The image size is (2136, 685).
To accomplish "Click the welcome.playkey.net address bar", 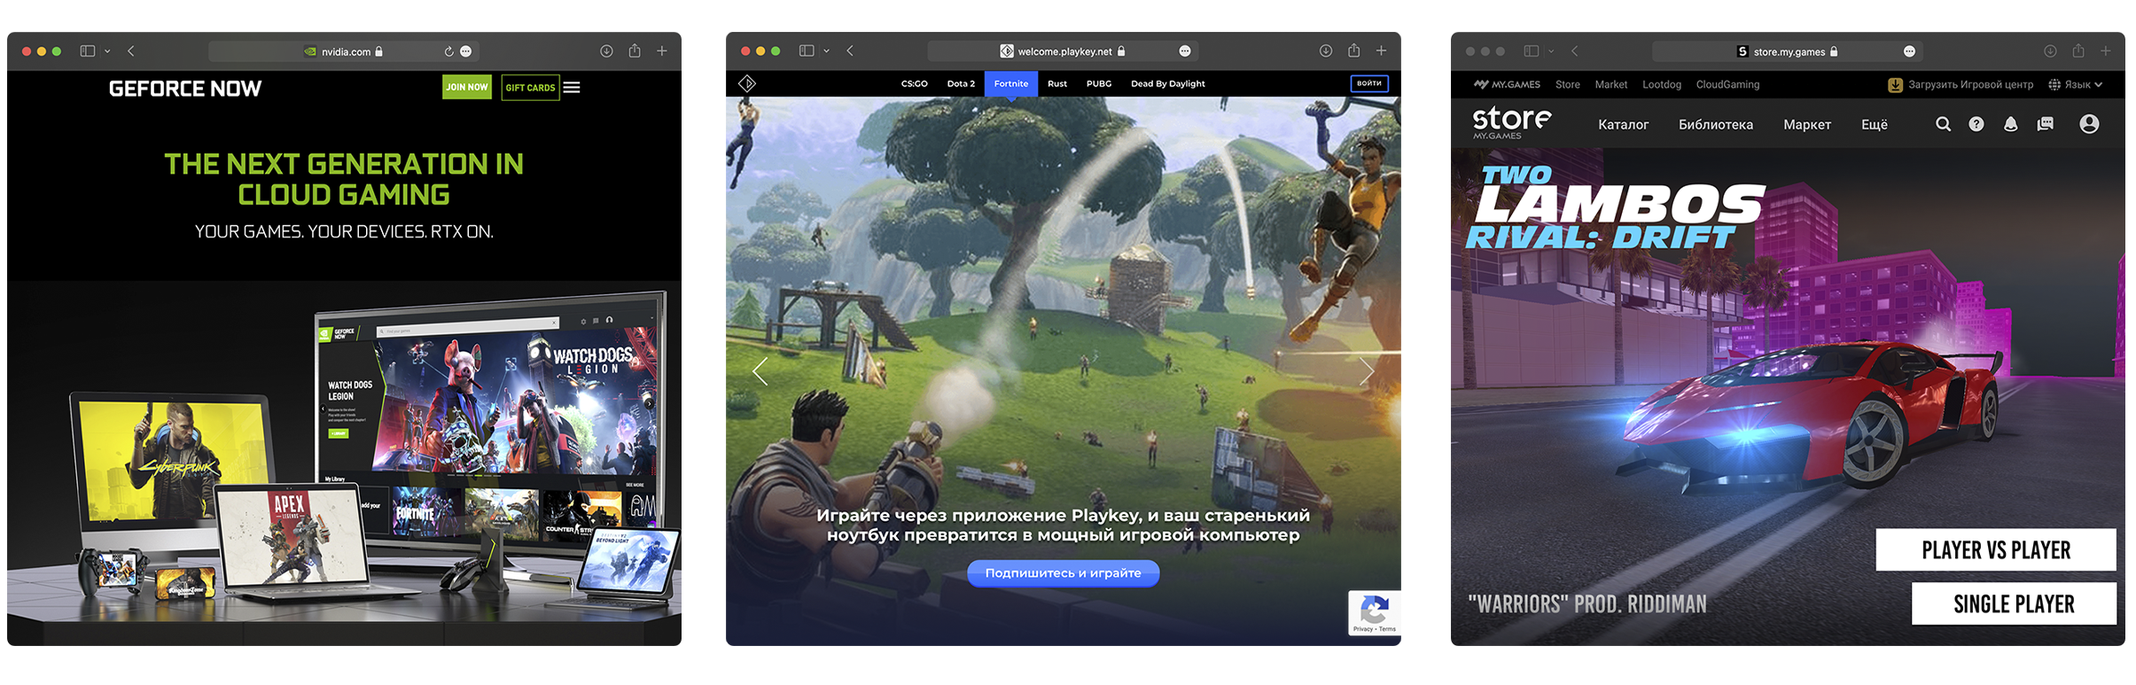I will (x=1063, y=51).
